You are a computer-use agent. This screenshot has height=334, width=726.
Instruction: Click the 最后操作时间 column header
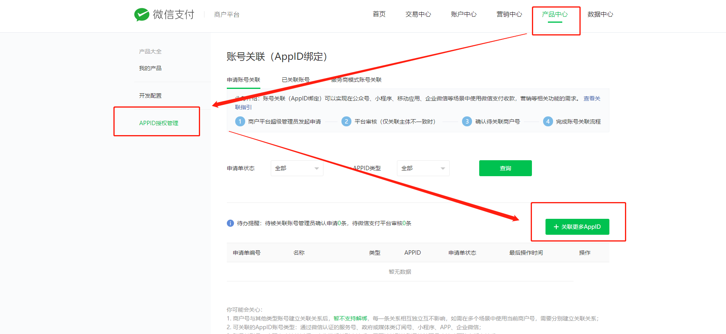pos(526,253)
